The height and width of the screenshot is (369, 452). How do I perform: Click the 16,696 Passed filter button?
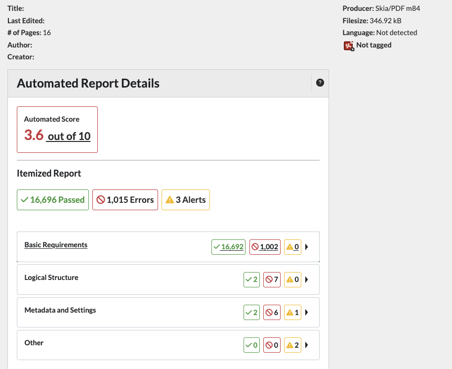pos(53,200)
